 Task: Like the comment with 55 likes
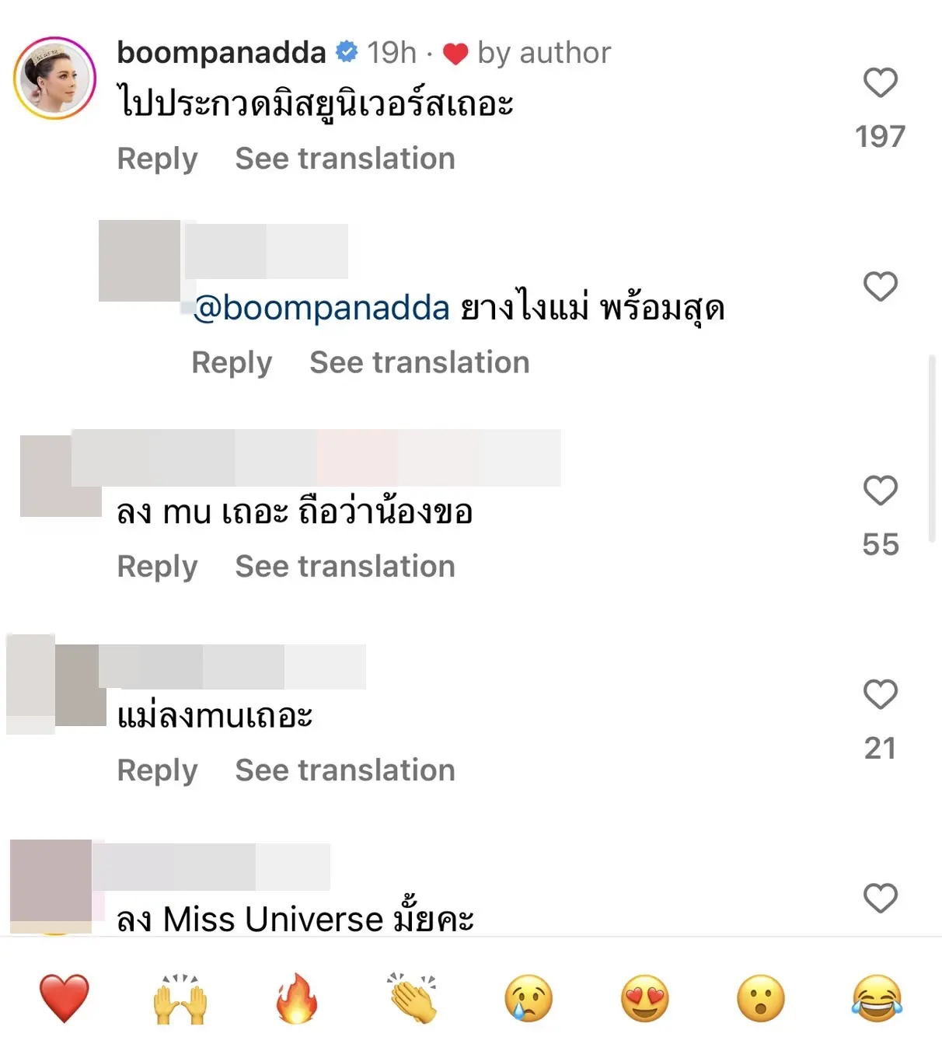click(x=880, y=490)
